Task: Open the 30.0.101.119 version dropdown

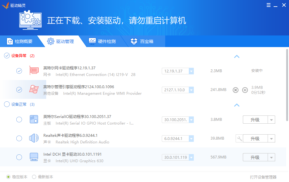Action: [191, 157]
